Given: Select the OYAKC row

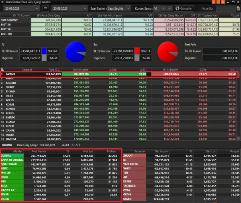Looking at the screenshot, I should pos(119,87).
